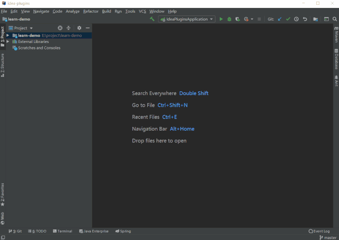
Task: Show Git history clock icon
Action: click(x=297, y=19)
